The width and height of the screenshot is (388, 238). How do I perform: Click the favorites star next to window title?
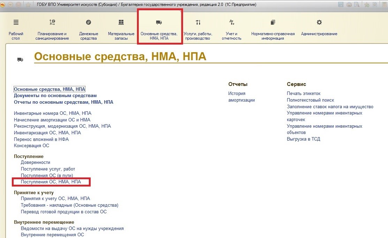coord(29,5)
